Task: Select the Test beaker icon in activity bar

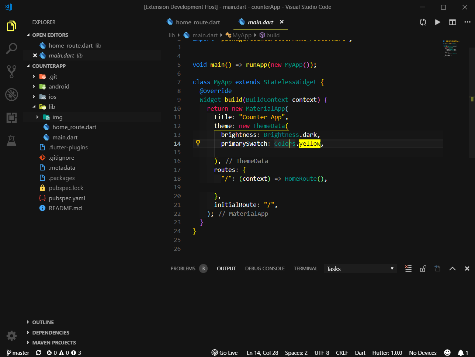Action: tap(11, 141)
